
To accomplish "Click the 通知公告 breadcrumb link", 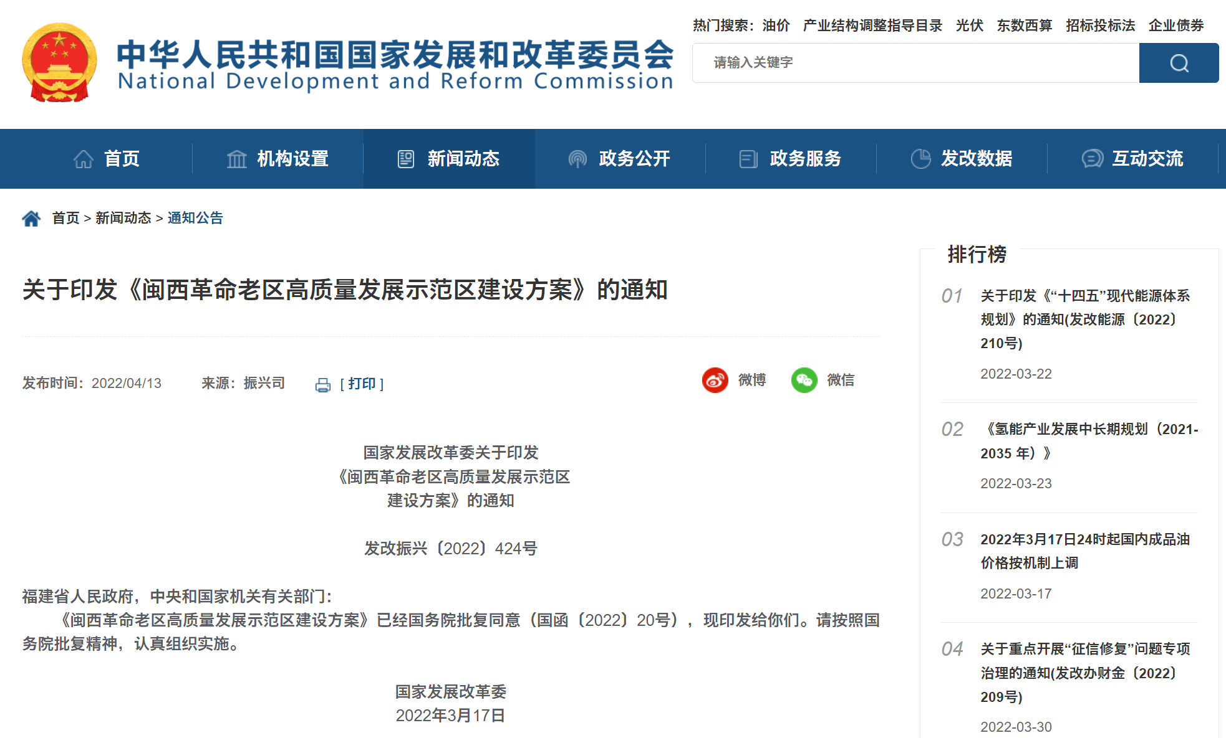I will tap(195, 218).
